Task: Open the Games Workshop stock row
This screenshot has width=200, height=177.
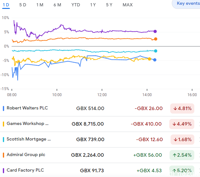Action: point(100,124)
